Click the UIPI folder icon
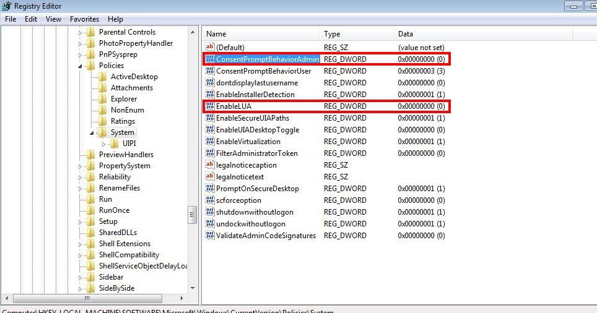Screen dimensions: 597x313 pyautogui.click(x=114, y=144)
